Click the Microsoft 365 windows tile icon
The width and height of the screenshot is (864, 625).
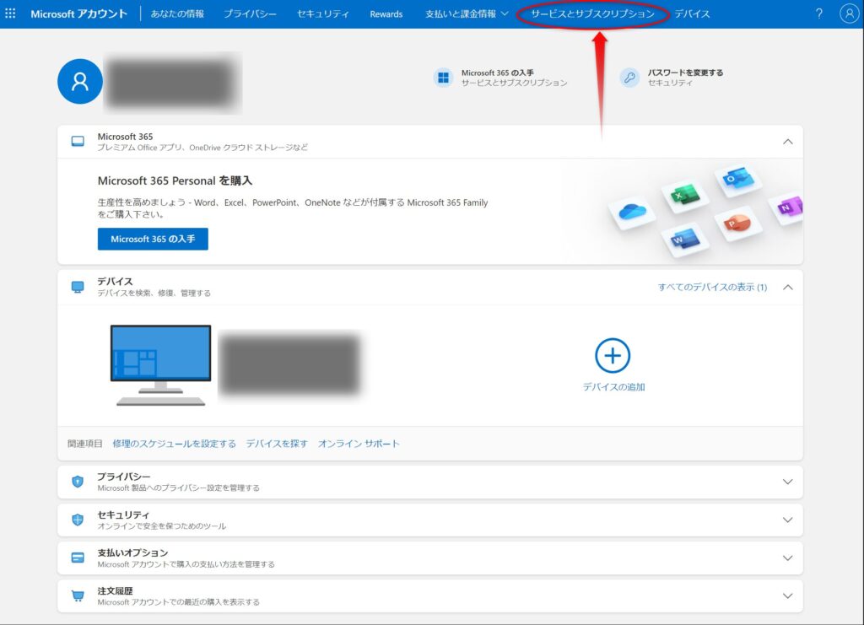(443, 78)
